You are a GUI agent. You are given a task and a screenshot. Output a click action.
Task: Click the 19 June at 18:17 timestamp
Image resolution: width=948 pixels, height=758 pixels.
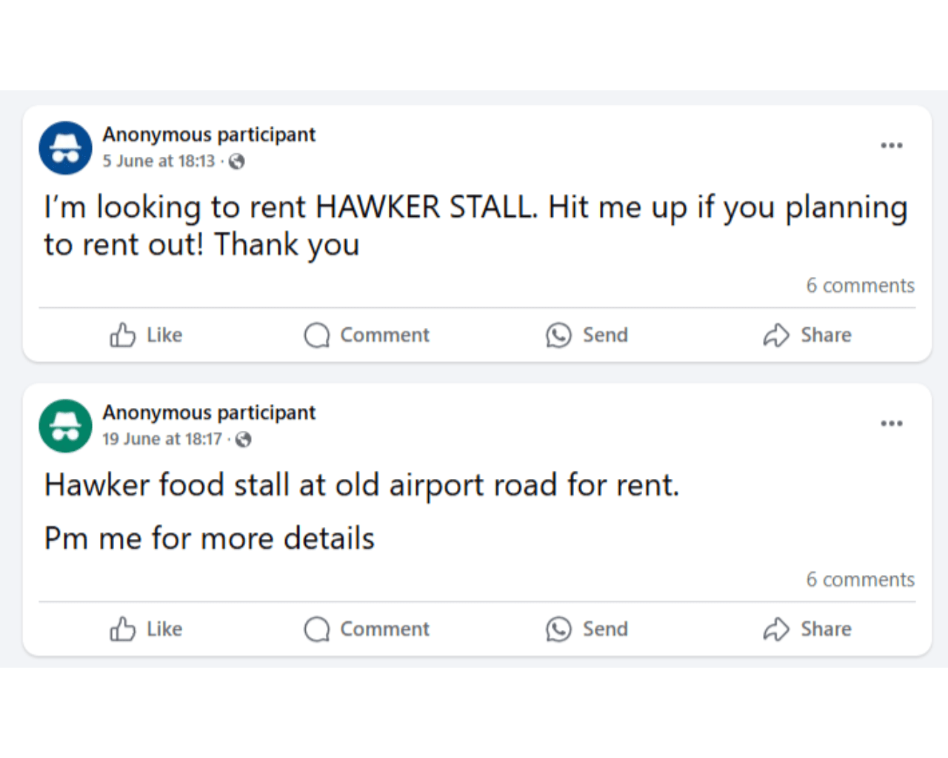click(162, 439)
